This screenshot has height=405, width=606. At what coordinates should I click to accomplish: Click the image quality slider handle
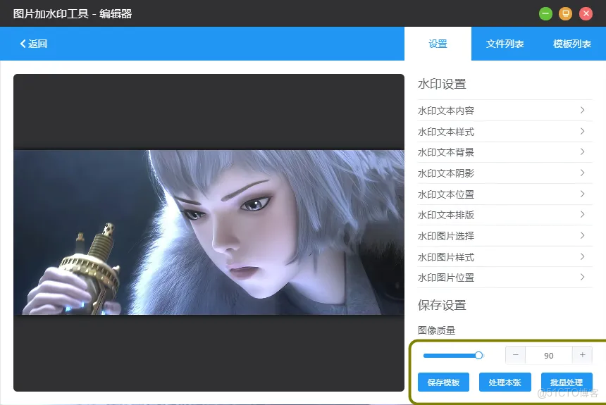click(478, 355)
